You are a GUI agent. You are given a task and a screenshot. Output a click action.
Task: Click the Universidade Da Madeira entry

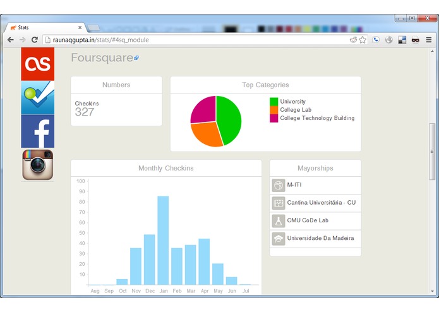tap(315, 239)
